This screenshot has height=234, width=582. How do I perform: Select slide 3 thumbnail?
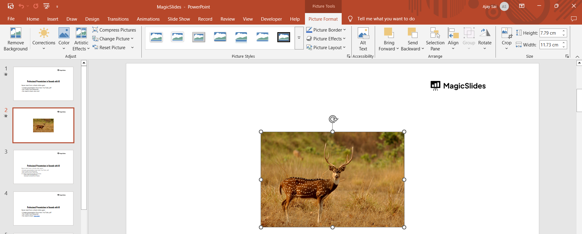(x=43, y=167)
